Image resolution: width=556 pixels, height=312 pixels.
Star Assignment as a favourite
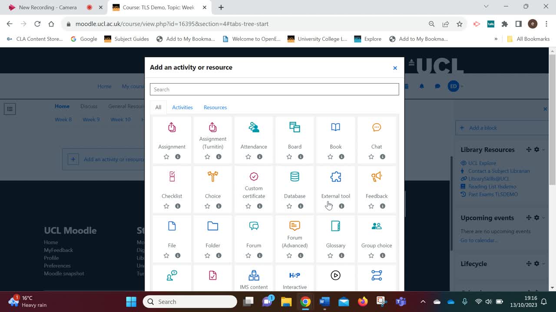(x=166, y=157)
